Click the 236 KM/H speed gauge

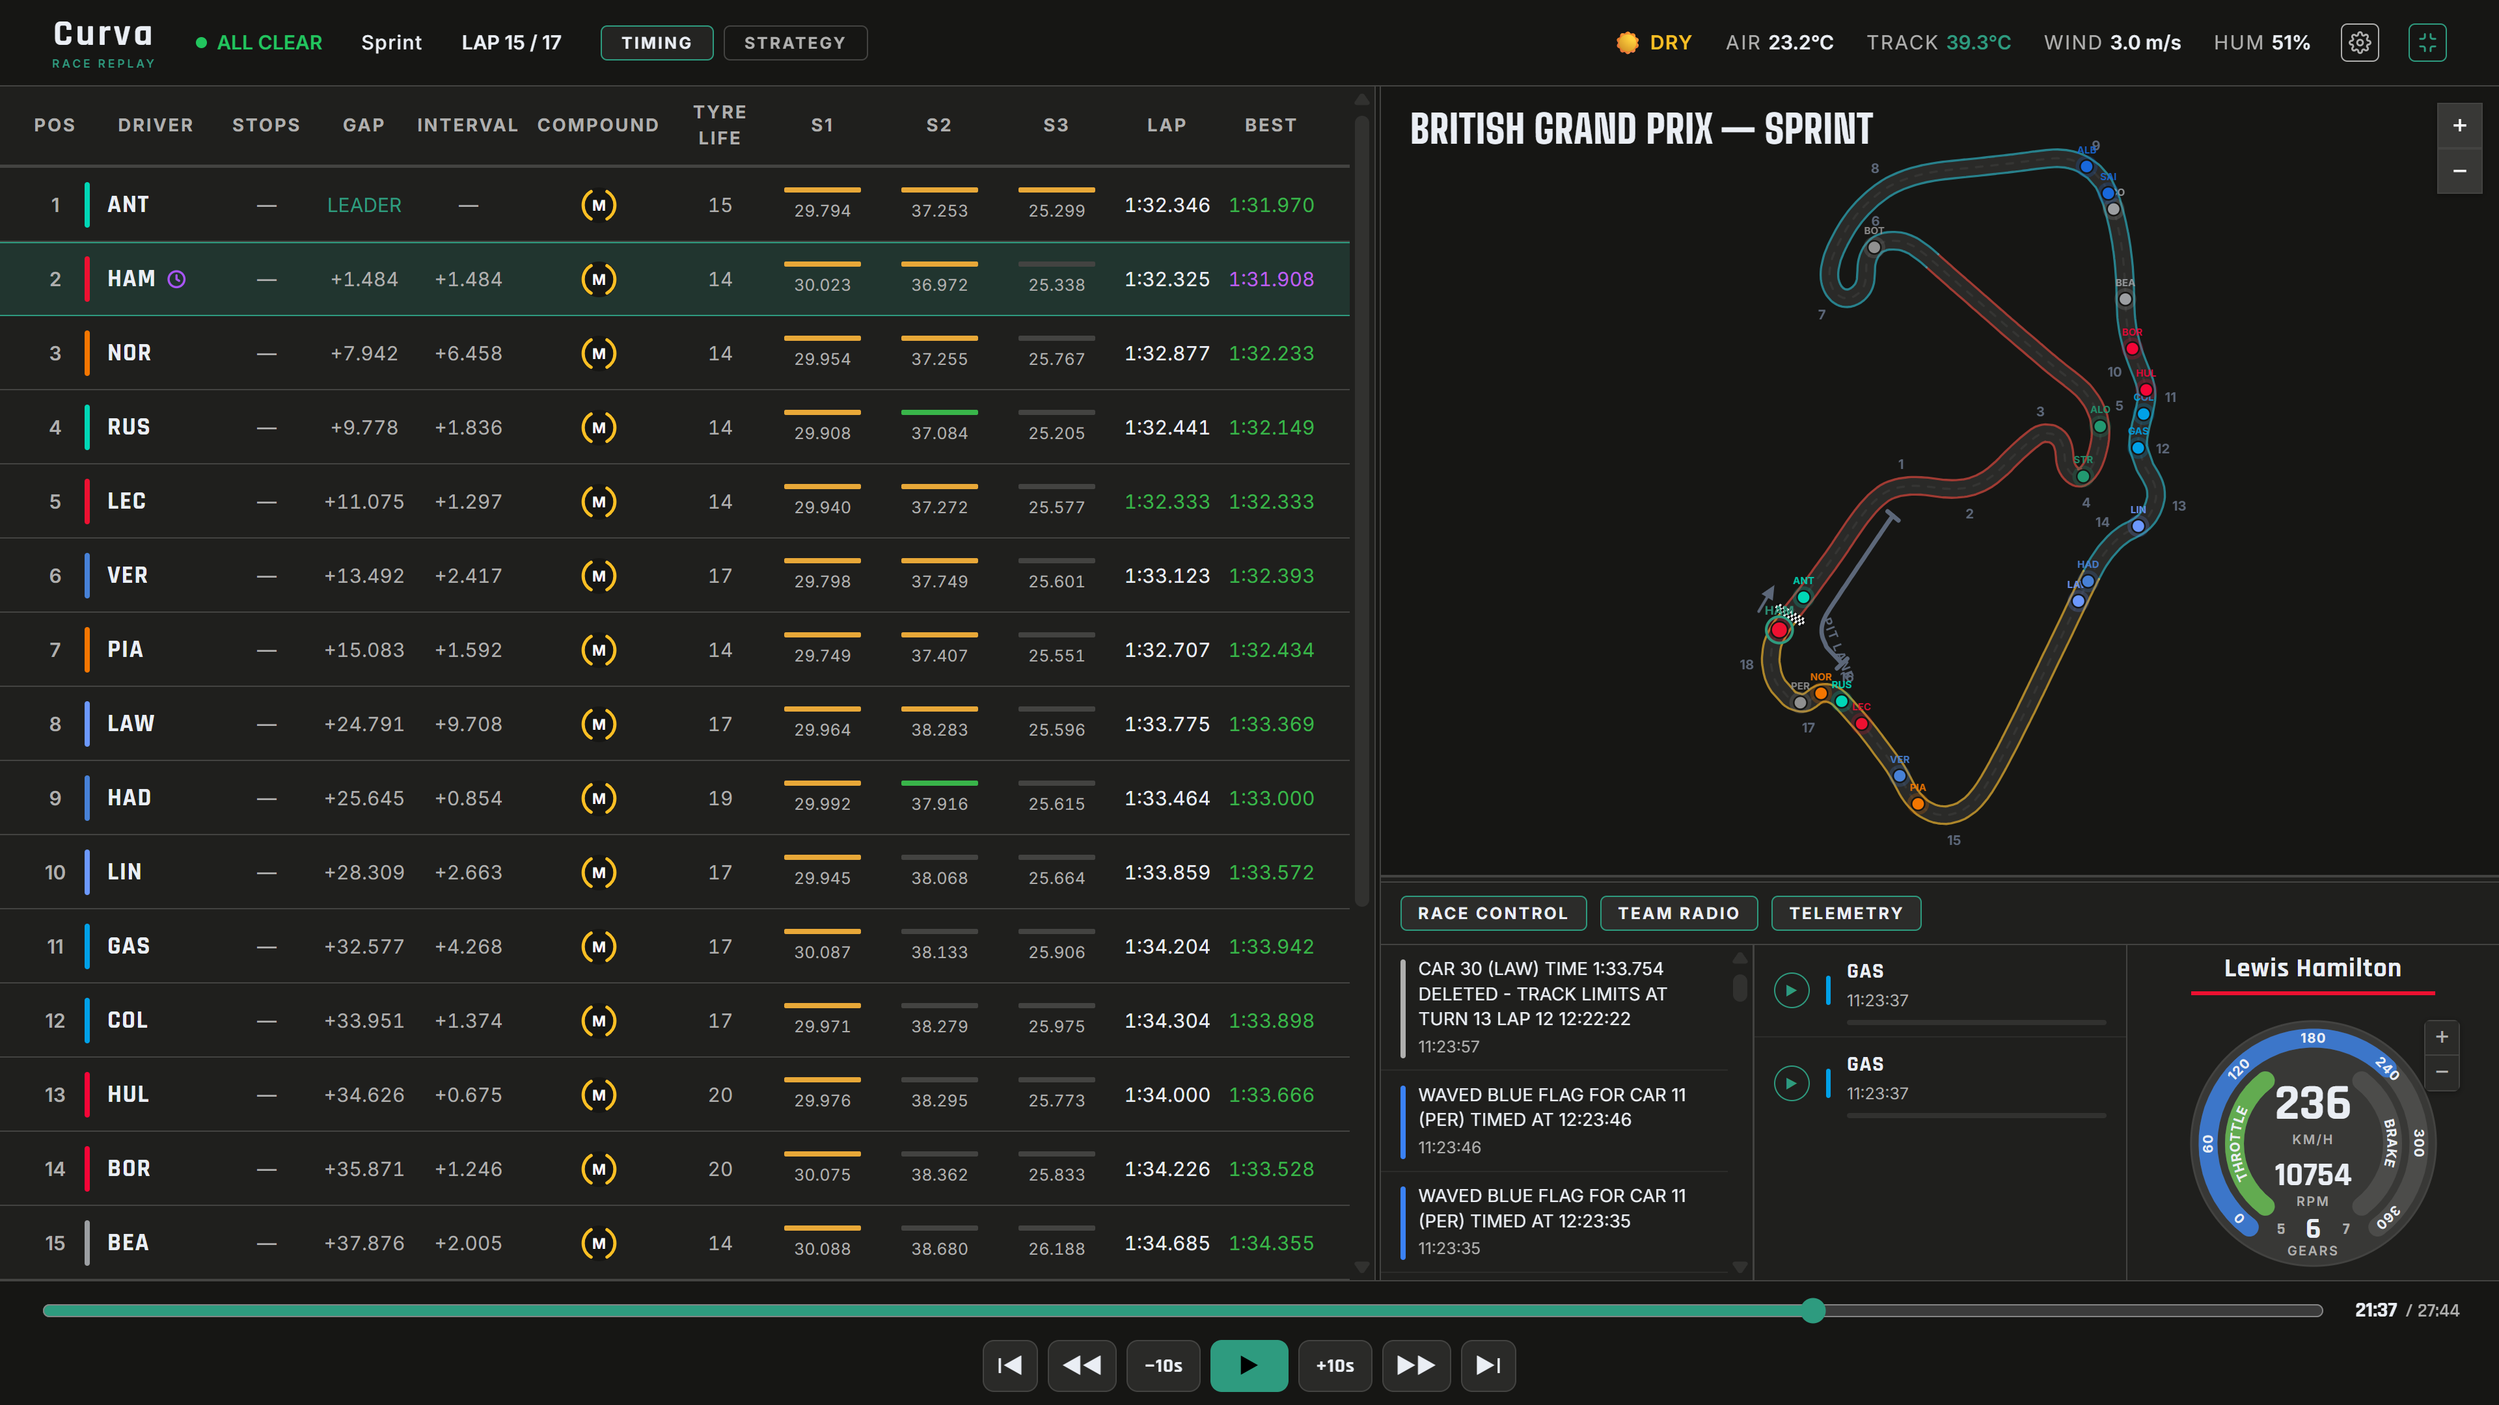2312,1144
